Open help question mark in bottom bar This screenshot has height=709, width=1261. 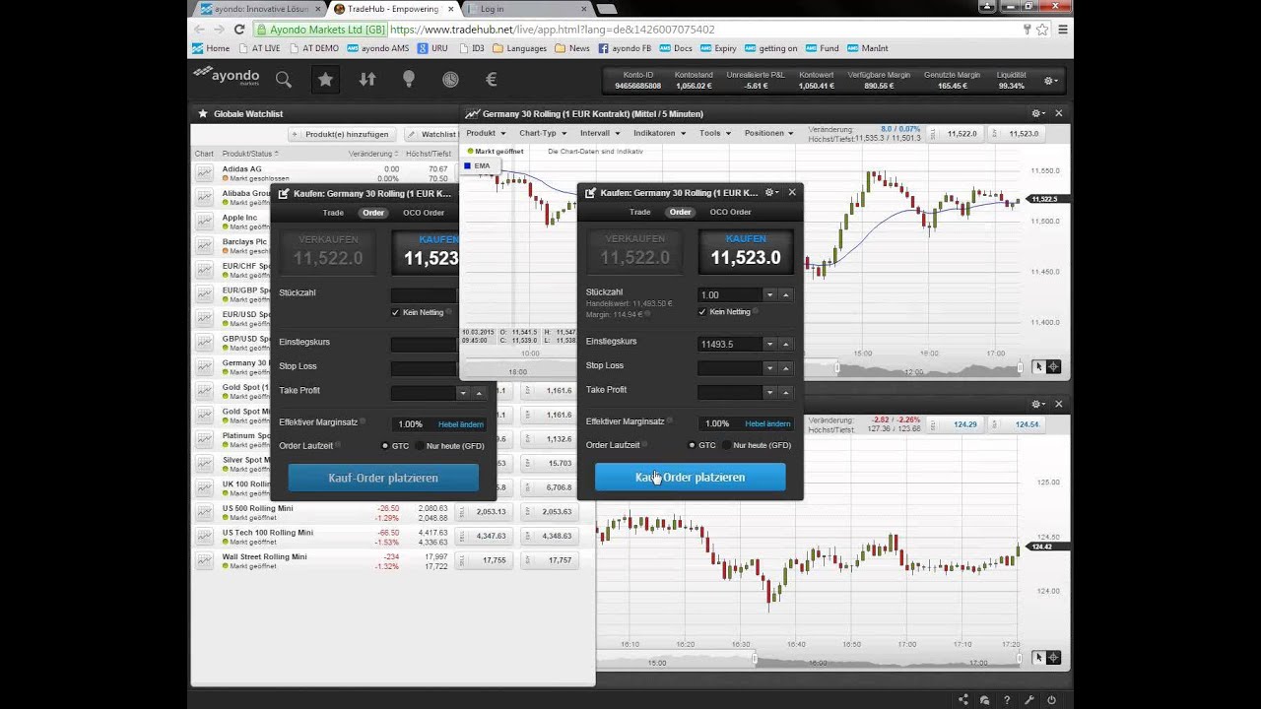tap(1007, 700)
